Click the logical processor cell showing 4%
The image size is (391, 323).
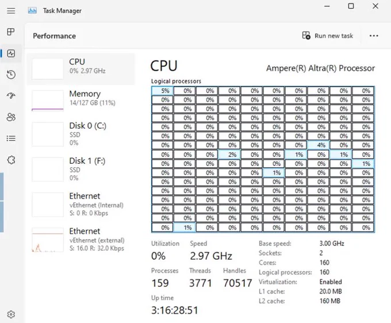pos(319,145)
